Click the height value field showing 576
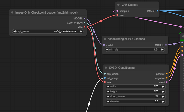 [x=136, y=91]
